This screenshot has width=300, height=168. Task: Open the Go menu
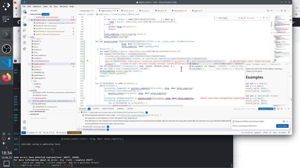point(51,7)
